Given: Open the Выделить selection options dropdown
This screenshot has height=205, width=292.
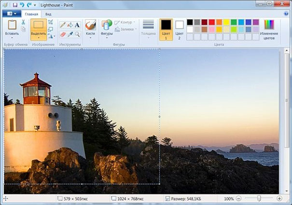Looking at the screenshot, I should 38,38.
